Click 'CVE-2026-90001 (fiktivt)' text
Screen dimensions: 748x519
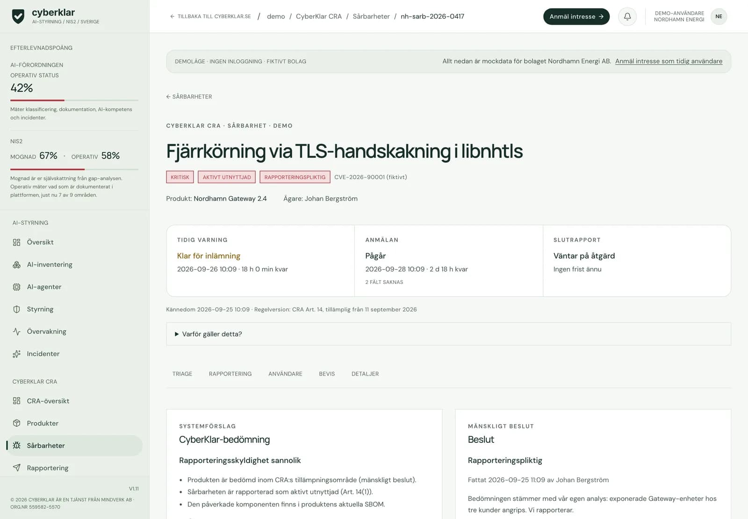[371, 177]
